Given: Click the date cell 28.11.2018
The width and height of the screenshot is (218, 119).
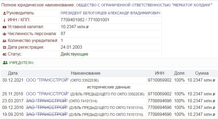Looking at the screenshot, I should tap(13, 94).
